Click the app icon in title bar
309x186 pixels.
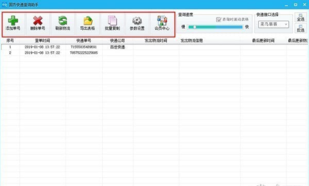(x=4, y=4)
